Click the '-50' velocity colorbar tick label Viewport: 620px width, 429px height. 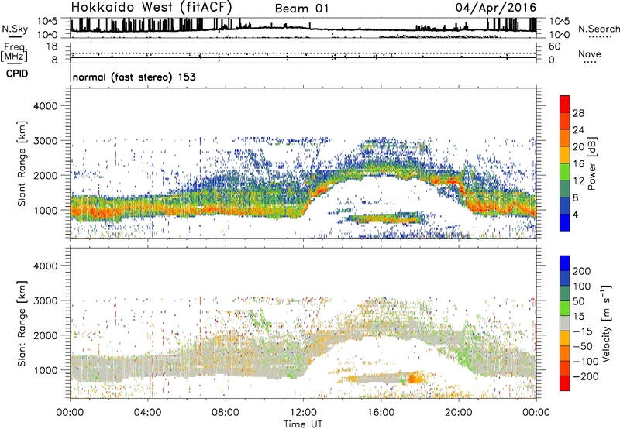point(583,346)
